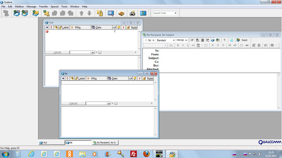Open the Address Book icon
Image resolution: width=282 pixels, height=158 pixels.
pos(121,13)
